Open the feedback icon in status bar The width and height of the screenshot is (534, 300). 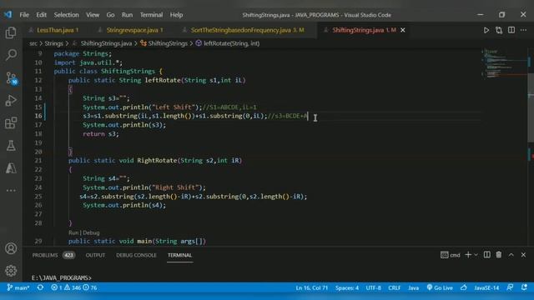click(x=510, y=287)
